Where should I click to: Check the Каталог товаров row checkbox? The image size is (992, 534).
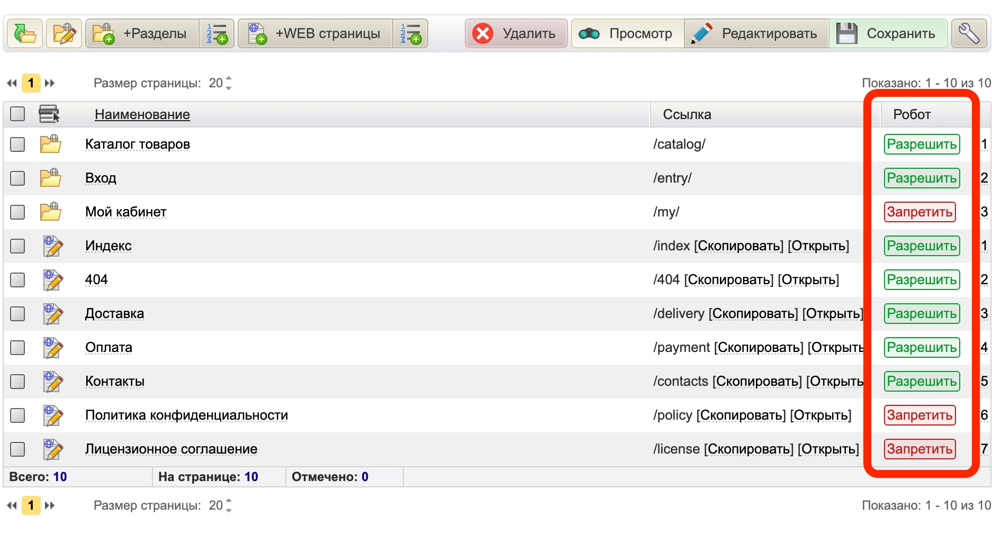tap(17, 144)
